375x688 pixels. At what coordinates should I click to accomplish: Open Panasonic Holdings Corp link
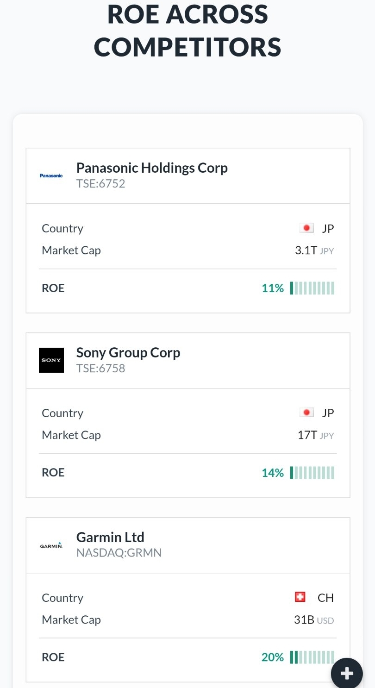point(152,168)
